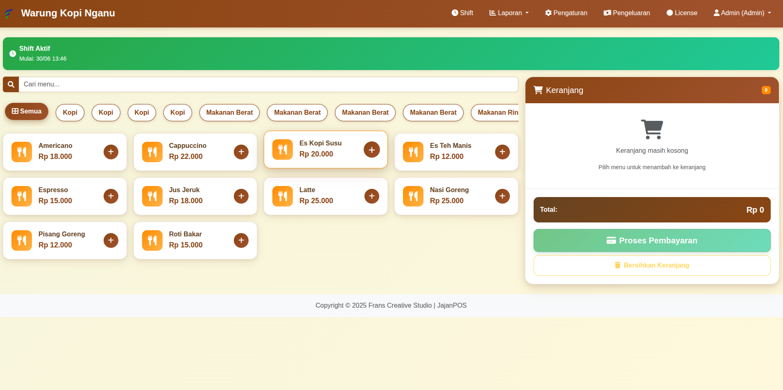Click the plus icon beside Espresso
This screenshot has width=783, height=390.
[x=111, y=196]
